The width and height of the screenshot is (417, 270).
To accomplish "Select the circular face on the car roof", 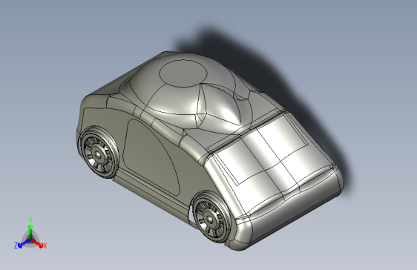I will pyautogui.click(x=183, y=73).
